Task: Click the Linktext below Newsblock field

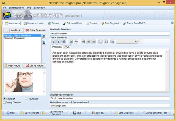Action: (x=110, y=98)
